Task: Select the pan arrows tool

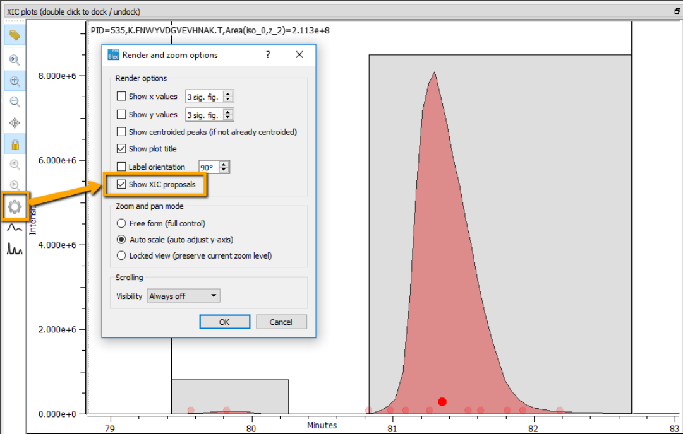Action: coord(15,122)
